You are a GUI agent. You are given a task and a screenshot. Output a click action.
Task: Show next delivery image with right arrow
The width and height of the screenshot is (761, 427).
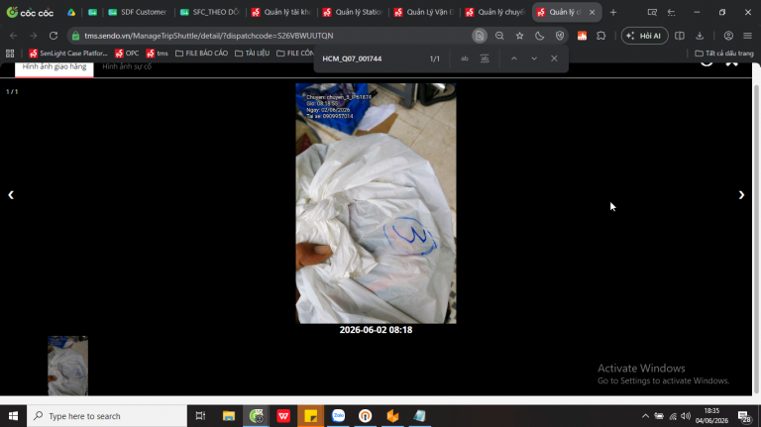click(x=741, y=195)
